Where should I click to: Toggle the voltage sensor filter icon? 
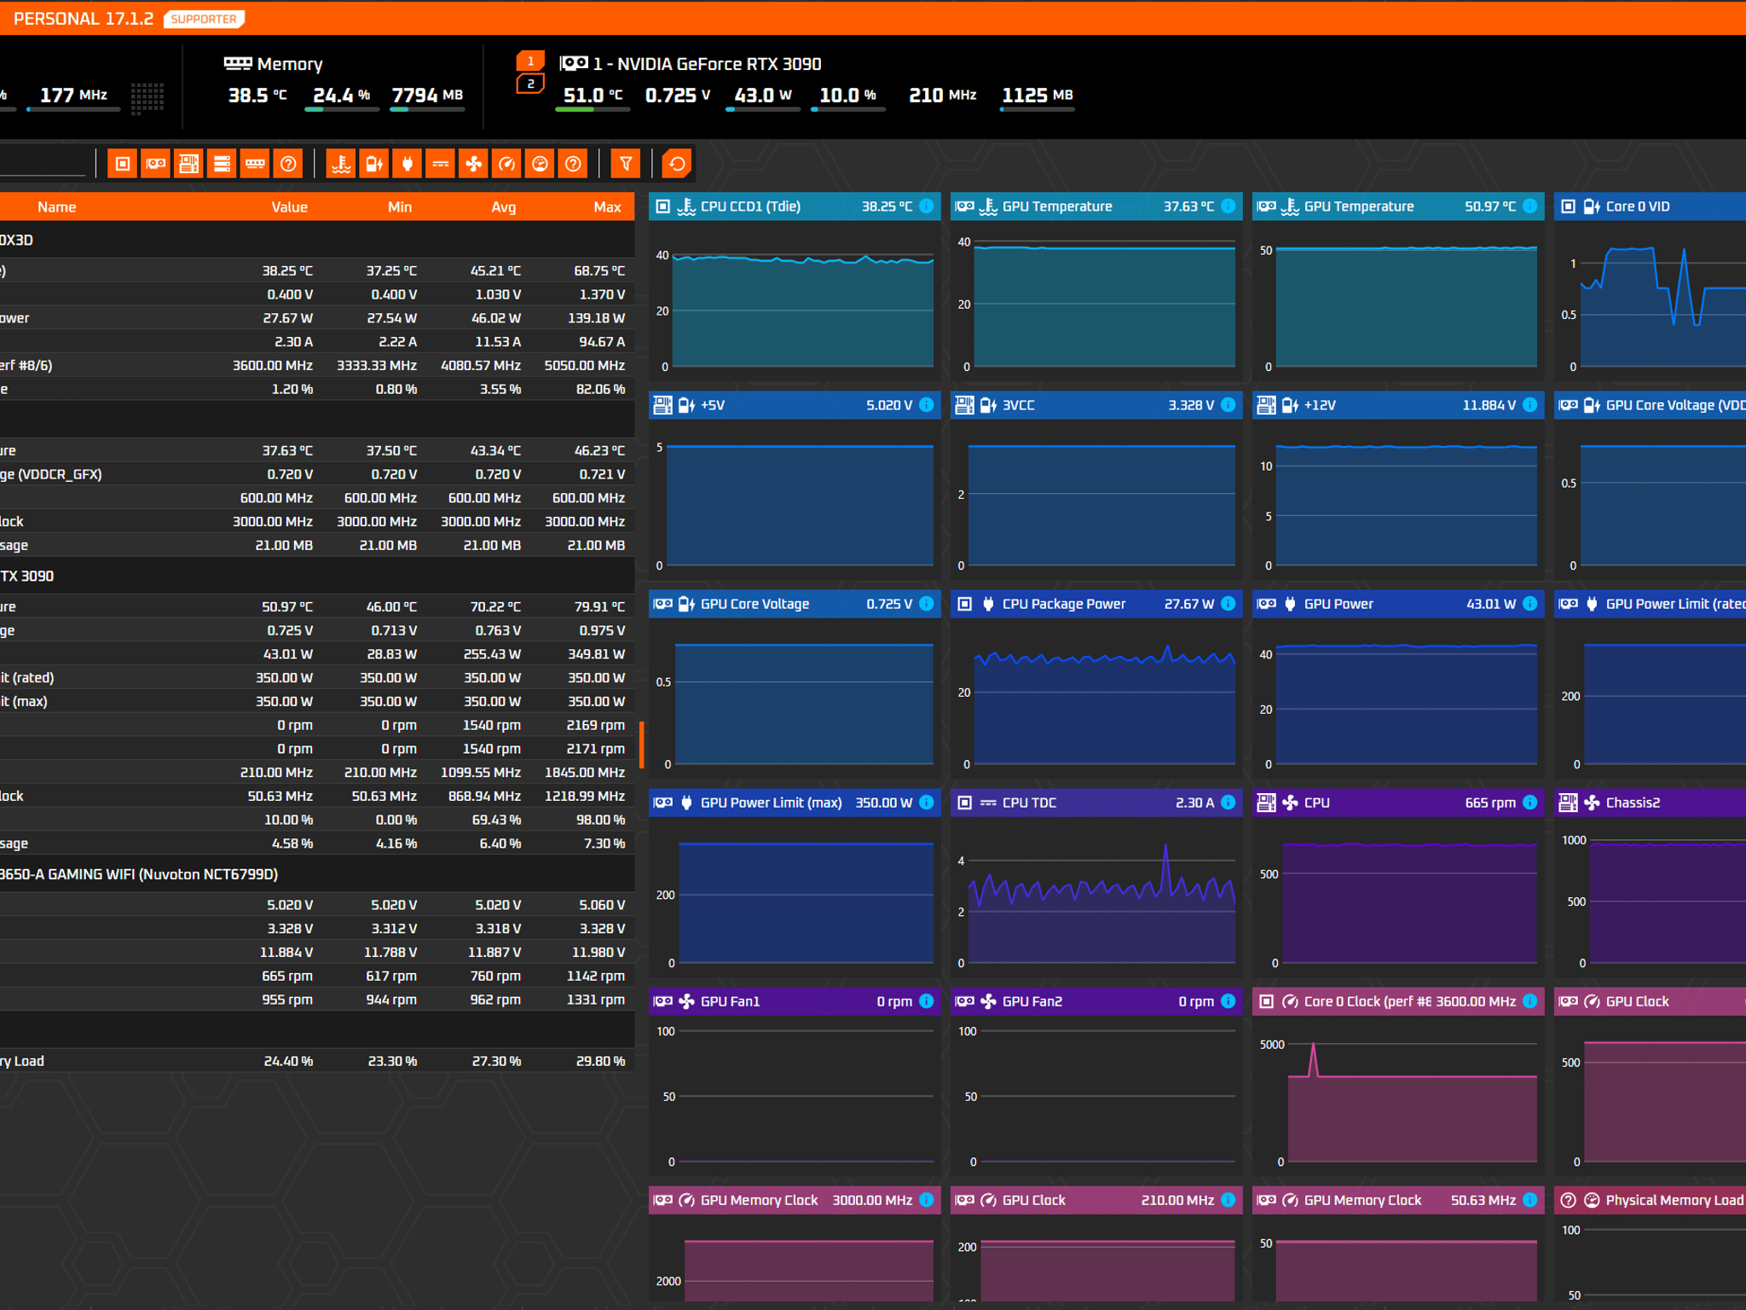pyautogui.click(x=374, y=164)
